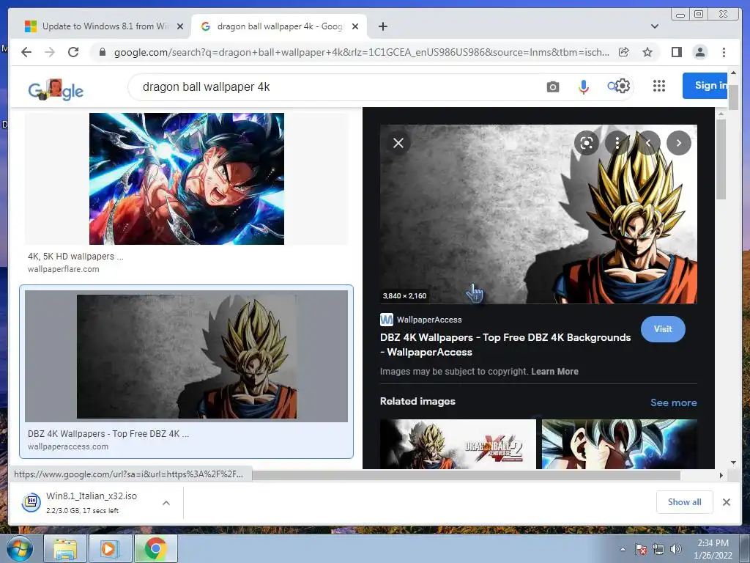
Task: Open preview image more options menu
Action: [x=617, y=143]
